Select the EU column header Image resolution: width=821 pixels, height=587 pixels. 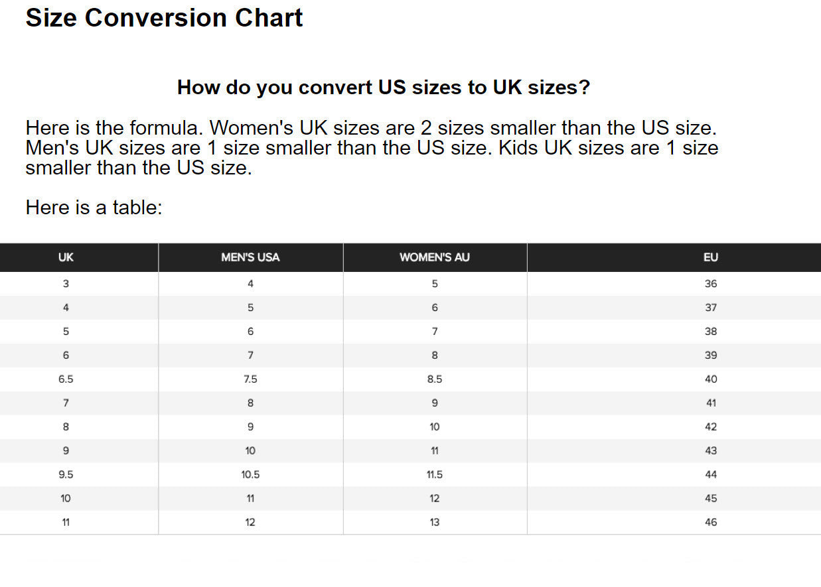click(711, 257)
